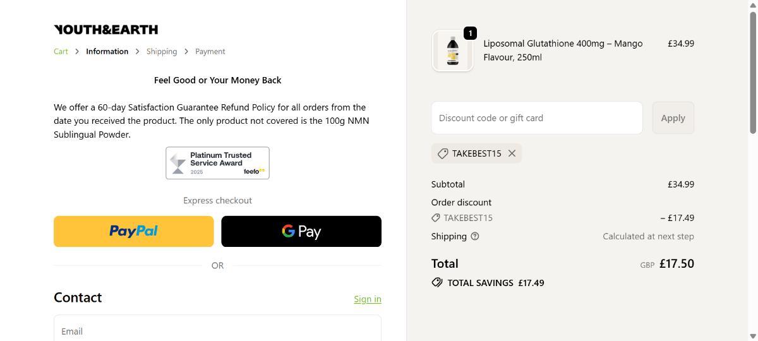
Task: Pay with Google Pay button
Action: pos(301,231)
